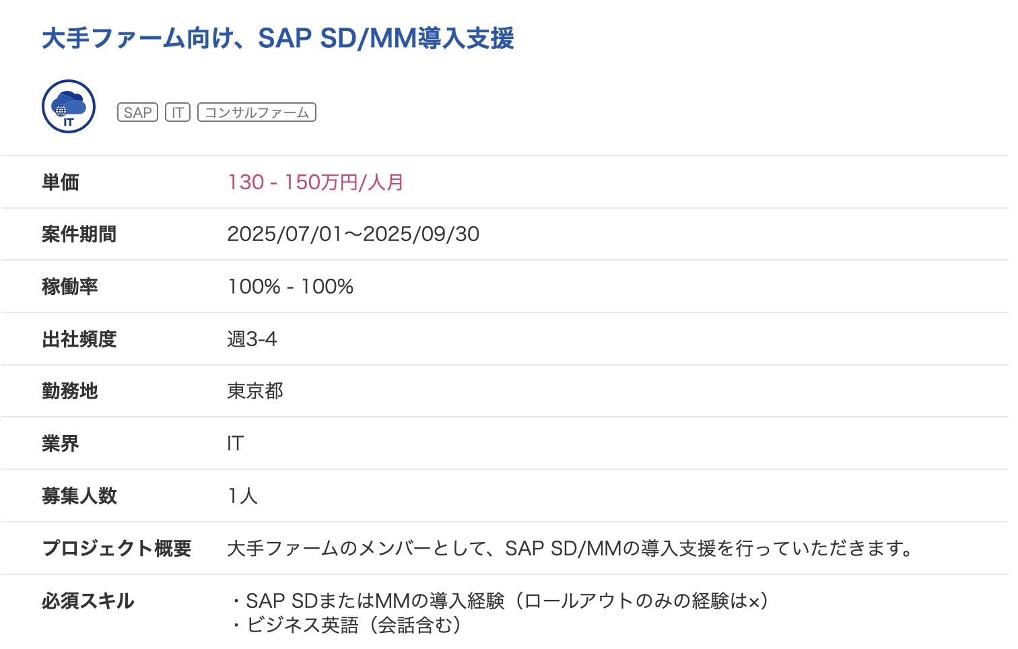Click the 単価 label

61,182
